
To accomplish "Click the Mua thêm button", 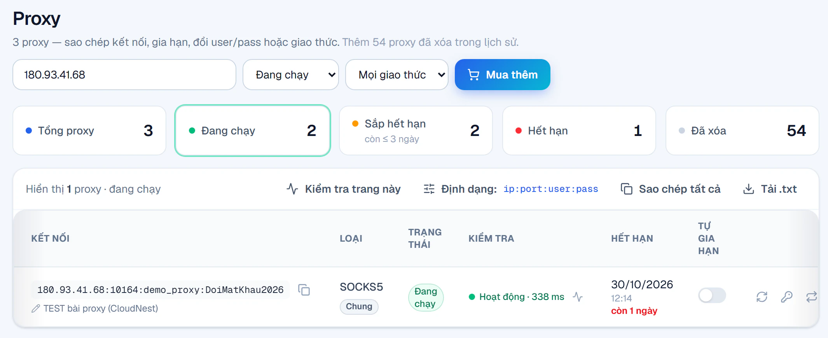I will pos(503,75).
